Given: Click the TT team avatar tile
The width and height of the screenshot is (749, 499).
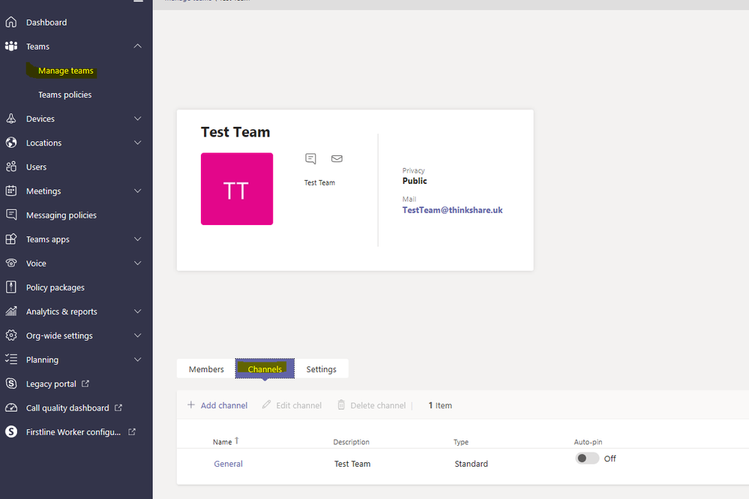Looking at the screenshot, I should tap(237, 189).
